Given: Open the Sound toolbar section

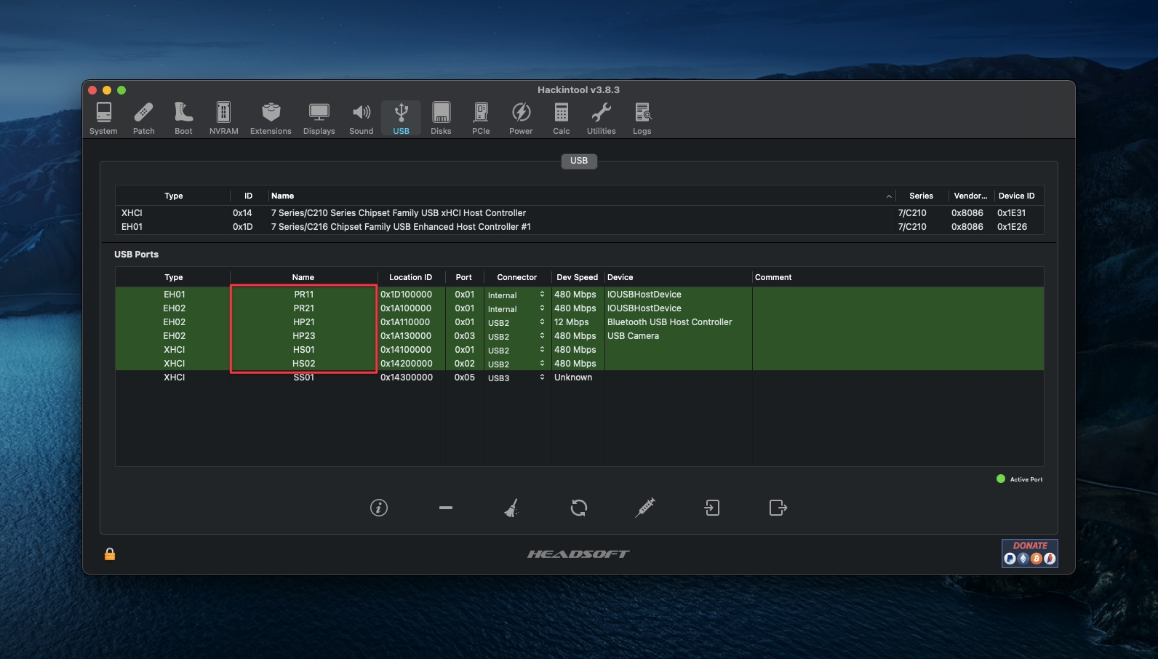Looking at the screenshot, I should pyautogui.click(x=361, y=119).
